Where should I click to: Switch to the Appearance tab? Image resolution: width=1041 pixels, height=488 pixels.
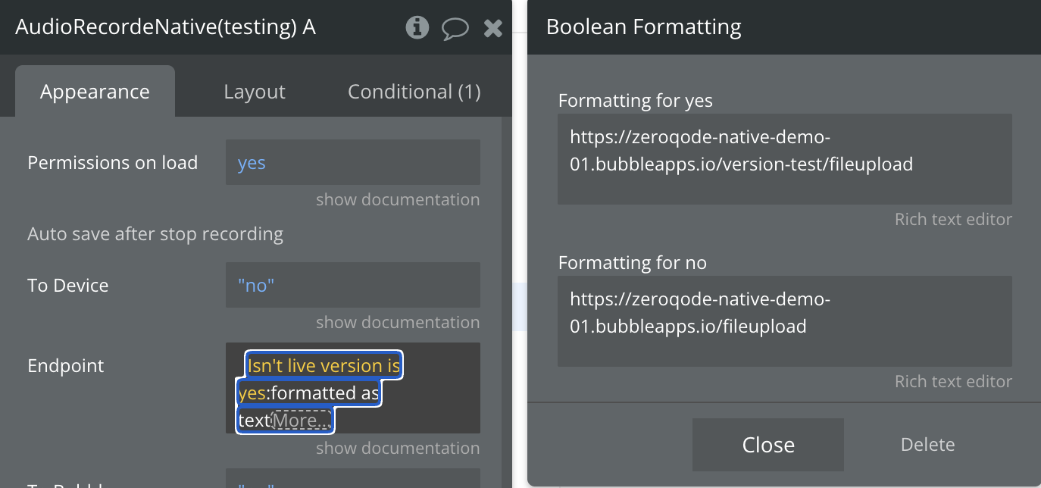coord(95,92)
